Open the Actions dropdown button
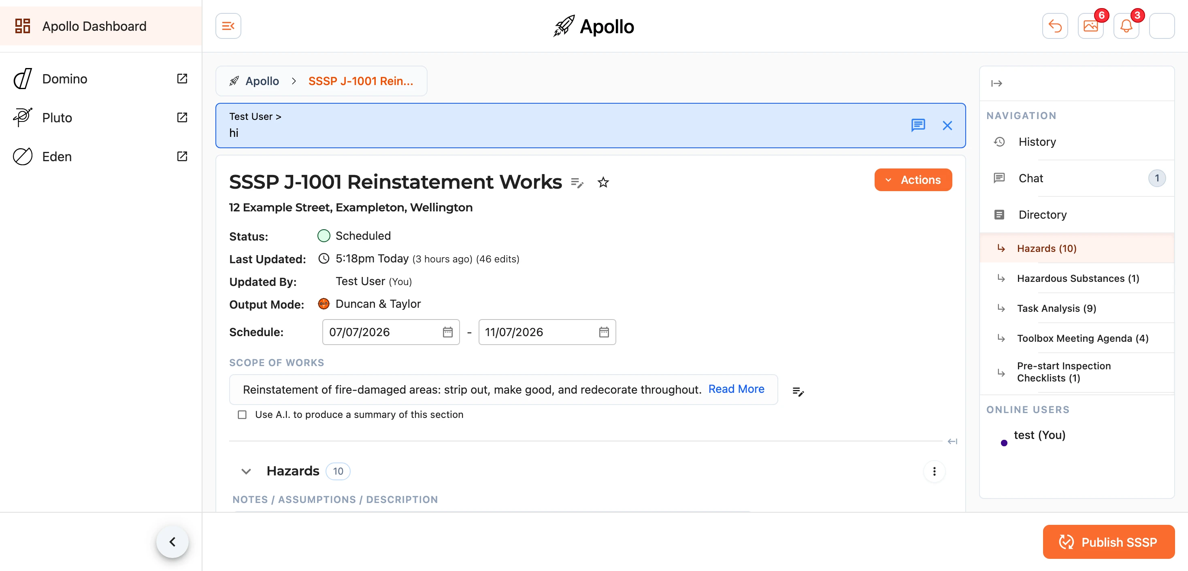Viewport: 1188px width, 571px height. (913, 180)
